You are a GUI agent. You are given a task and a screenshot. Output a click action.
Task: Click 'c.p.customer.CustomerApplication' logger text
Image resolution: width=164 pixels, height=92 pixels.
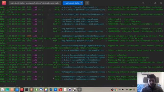click(79, 79)
